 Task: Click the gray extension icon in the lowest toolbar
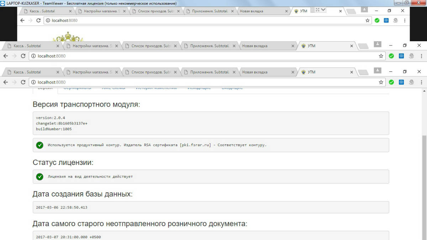point(411,82)
